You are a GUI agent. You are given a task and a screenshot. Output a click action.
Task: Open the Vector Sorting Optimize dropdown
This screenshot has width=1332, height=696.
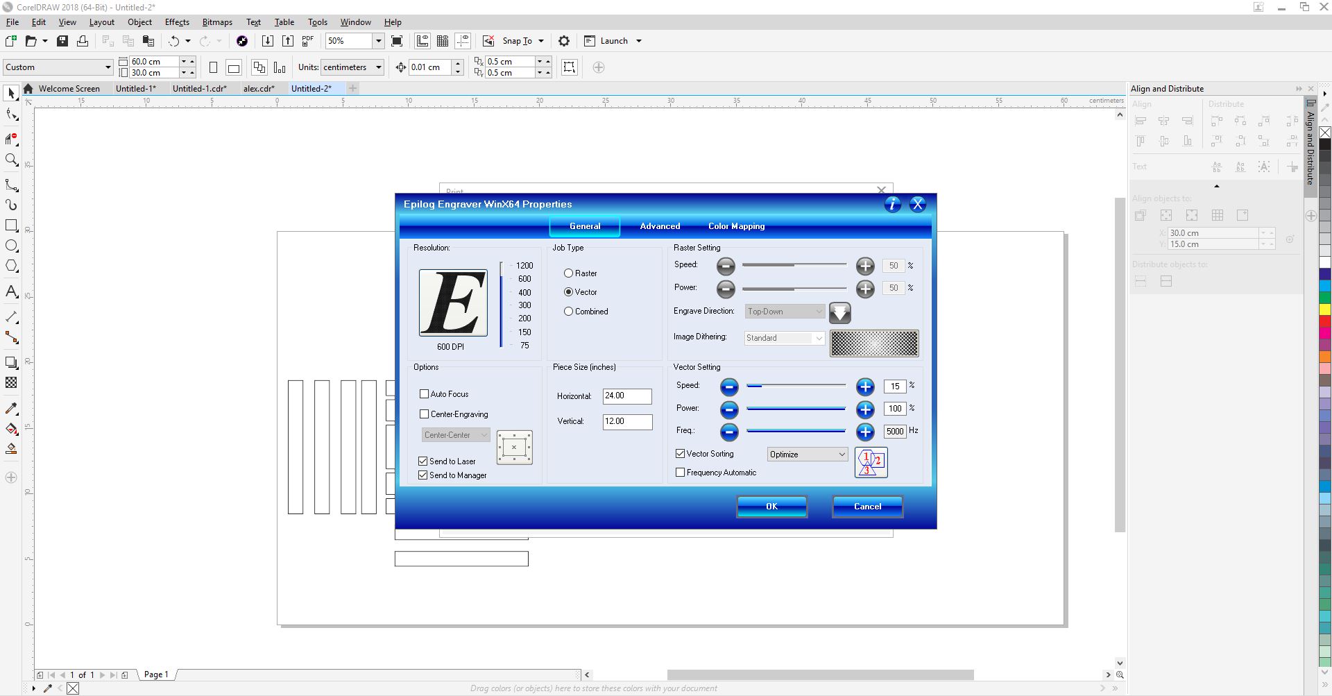pos(808,455)
